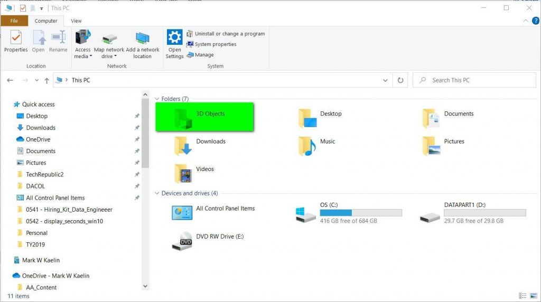Click the DATAPART1 (D:) usage bar
541x302 pixels.
point(485,213)
